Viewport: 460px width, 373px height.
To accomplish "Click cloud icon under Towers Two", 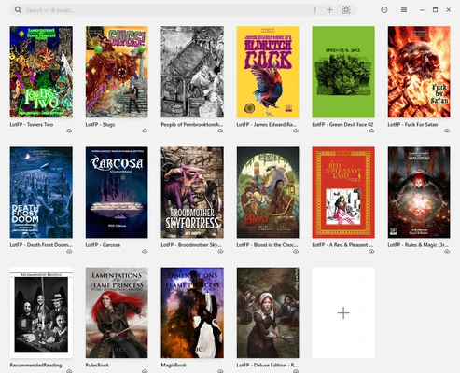I will (x=69, y=131).
